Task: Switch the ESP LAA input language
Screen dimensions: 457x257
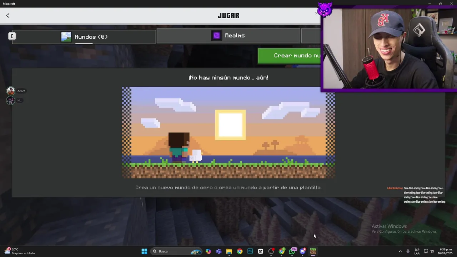Action: pyautogui.click(x=417, y=251)
